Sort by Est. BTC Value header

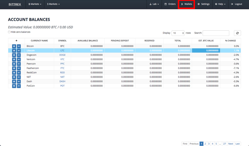(x=206, y=41)
